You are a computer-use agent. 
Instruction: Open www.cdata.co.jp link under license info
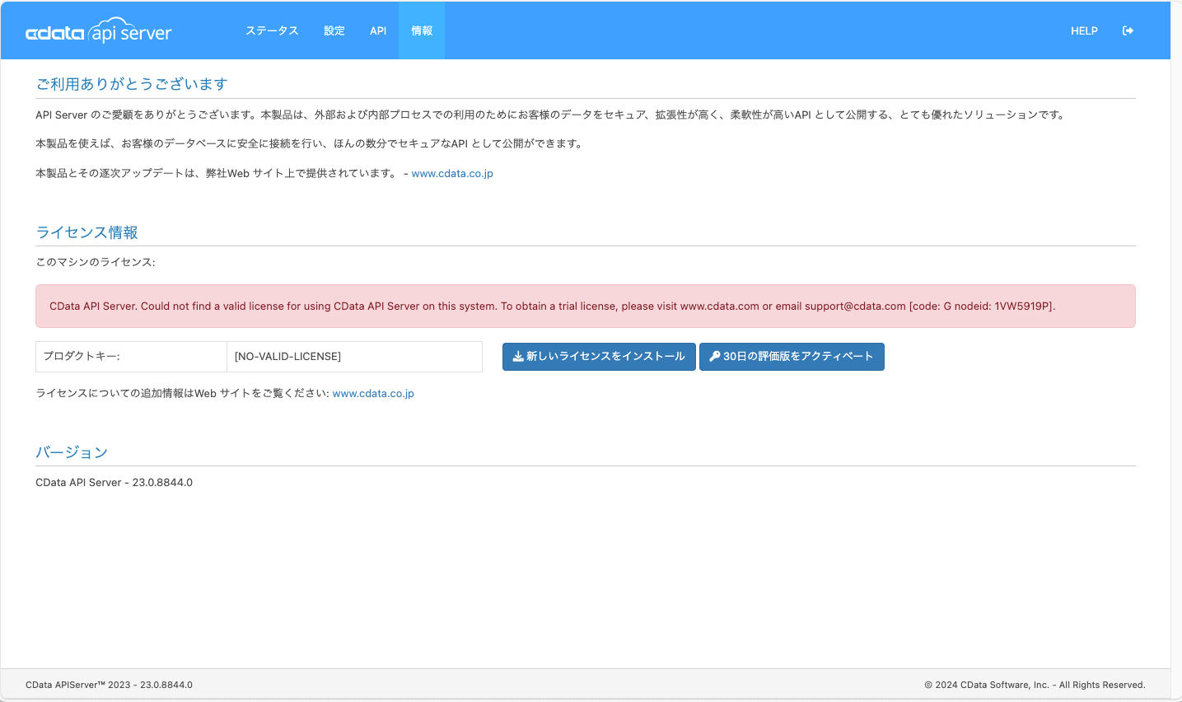[x=373, y=393]
